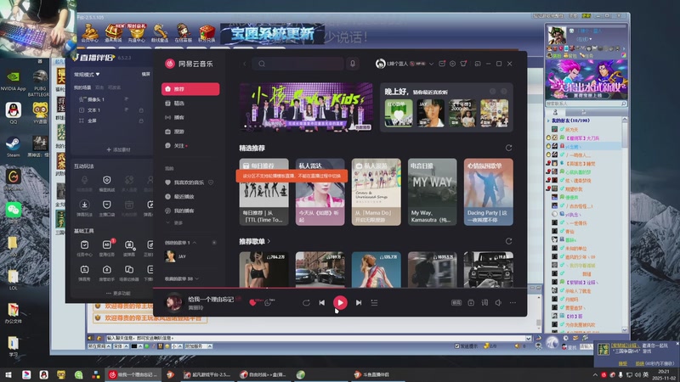This screenshot has height=382, width=680.
Task: Start voice song recognition with the microphone
Action: click(x=353, y=64)
